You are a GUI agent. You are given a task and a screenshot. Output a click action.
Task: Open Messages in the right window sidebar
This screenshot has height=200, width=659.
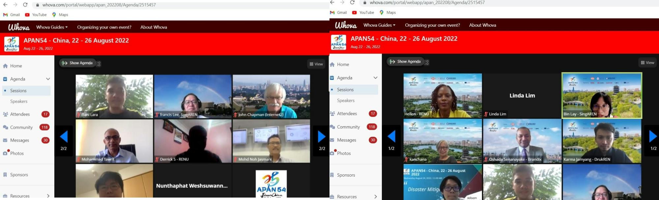(x=346, y=140)
